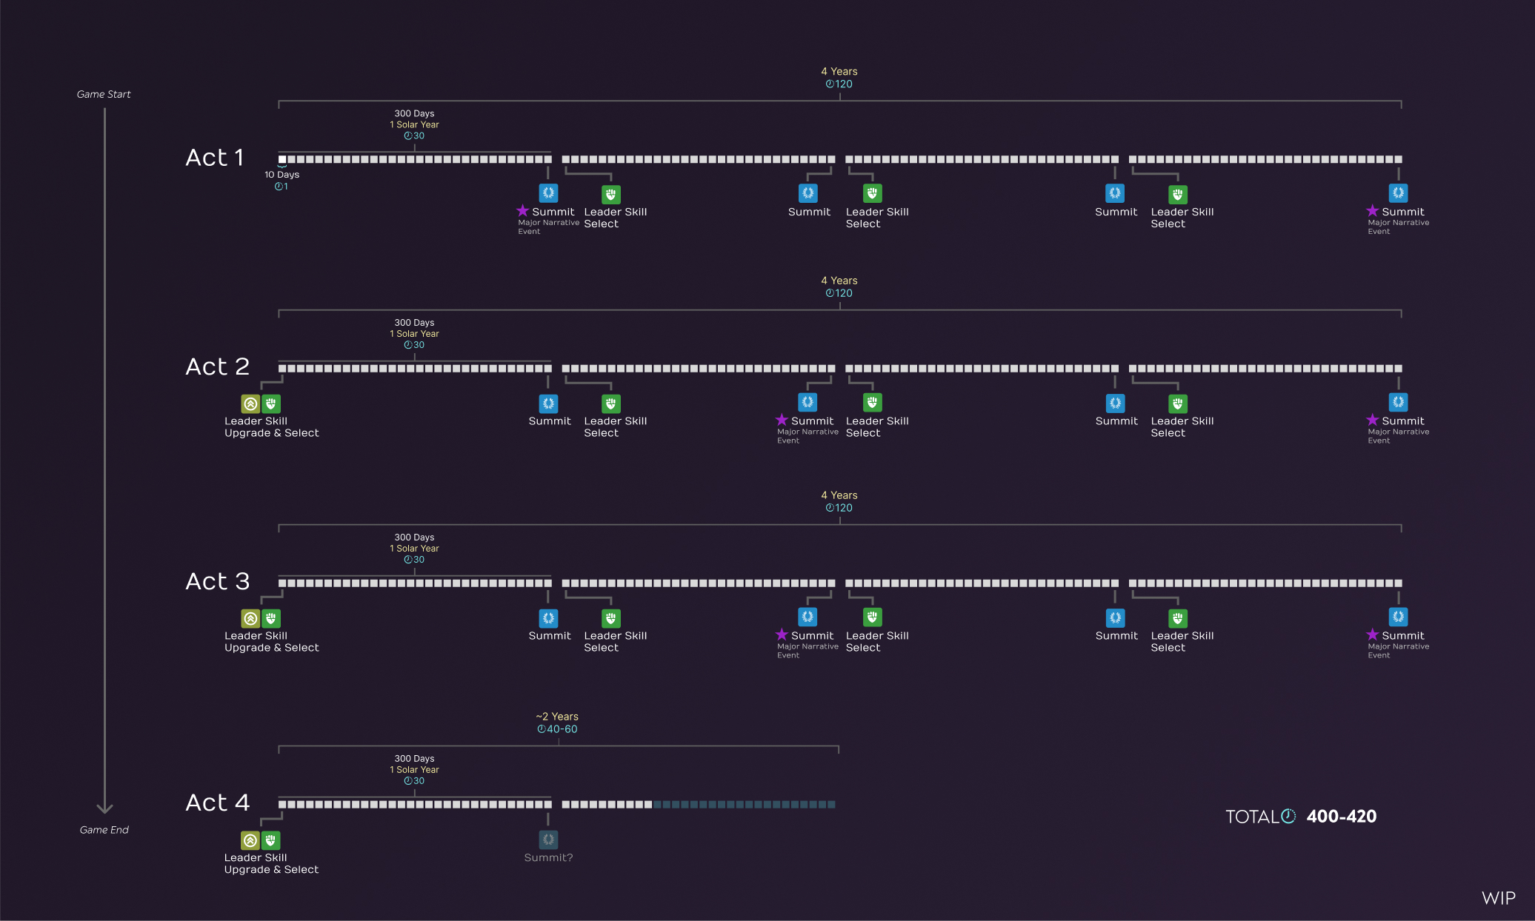The width and height of the screenshot is (1535, 921).
Task: Click the 'Summit?' label in Act 4
Action: click(548, 858)
